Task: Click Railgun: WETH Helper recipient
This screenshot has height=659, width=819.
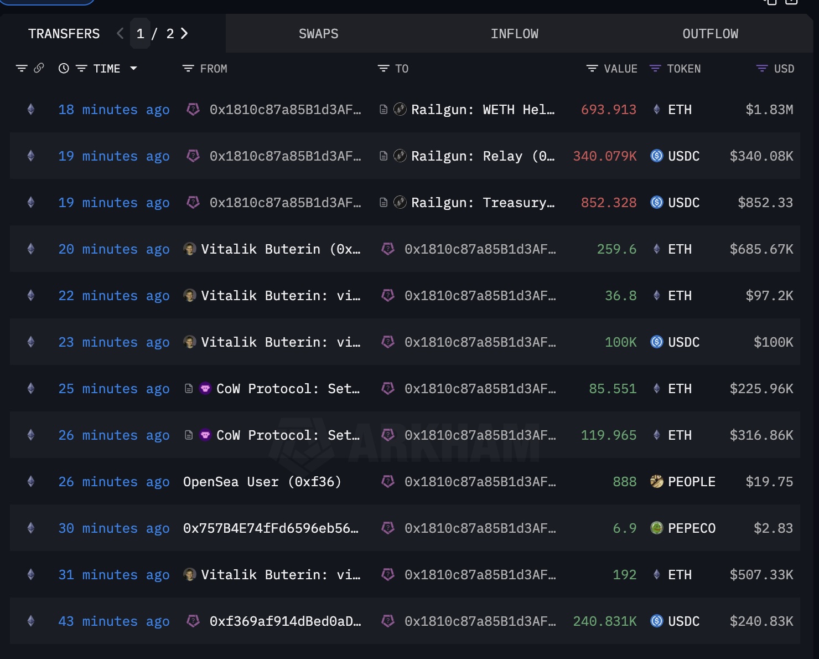Action: click(x=483, y=110)
